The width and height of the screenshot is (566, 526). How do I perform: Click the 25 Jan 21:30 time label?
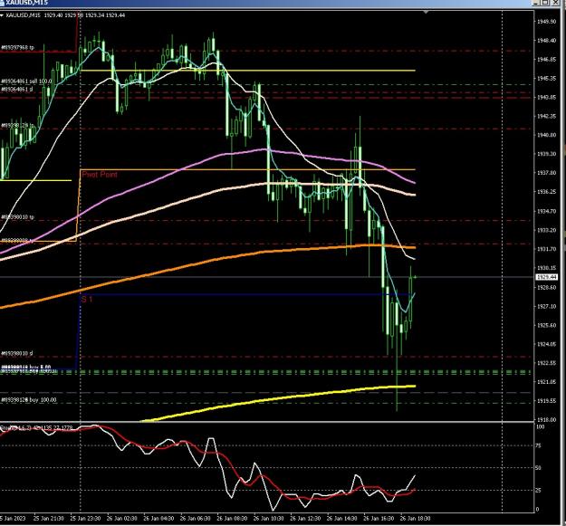pyautogui.click(x=49, y=519)
